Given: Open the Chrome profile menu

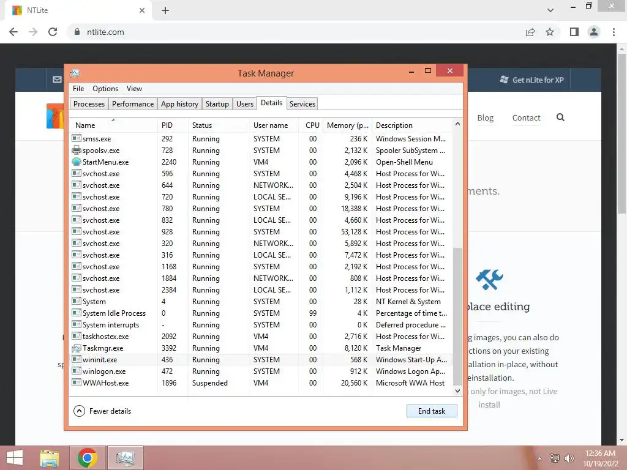Looking at the screenshot, I should tap(594, 32).
